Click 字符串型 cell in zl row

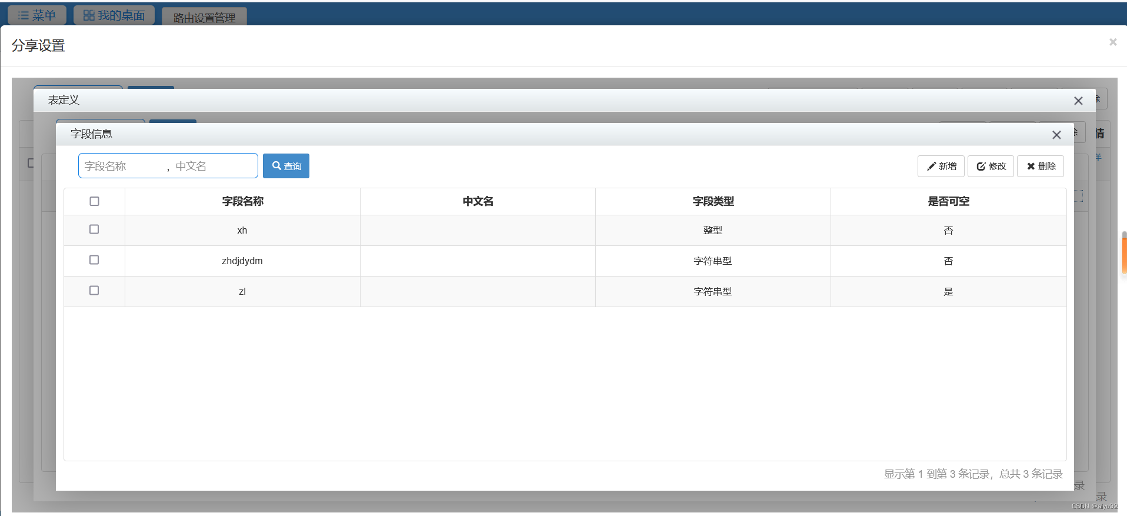coord(713,292)
